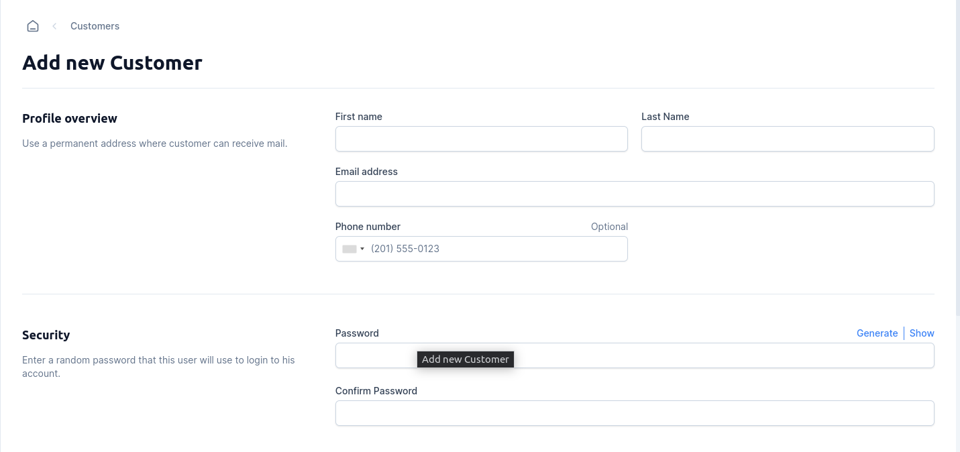The width and height of the screenshot is (960, 452).
Task: Open the Customers breadcrumb link
Action: point(95,26)
